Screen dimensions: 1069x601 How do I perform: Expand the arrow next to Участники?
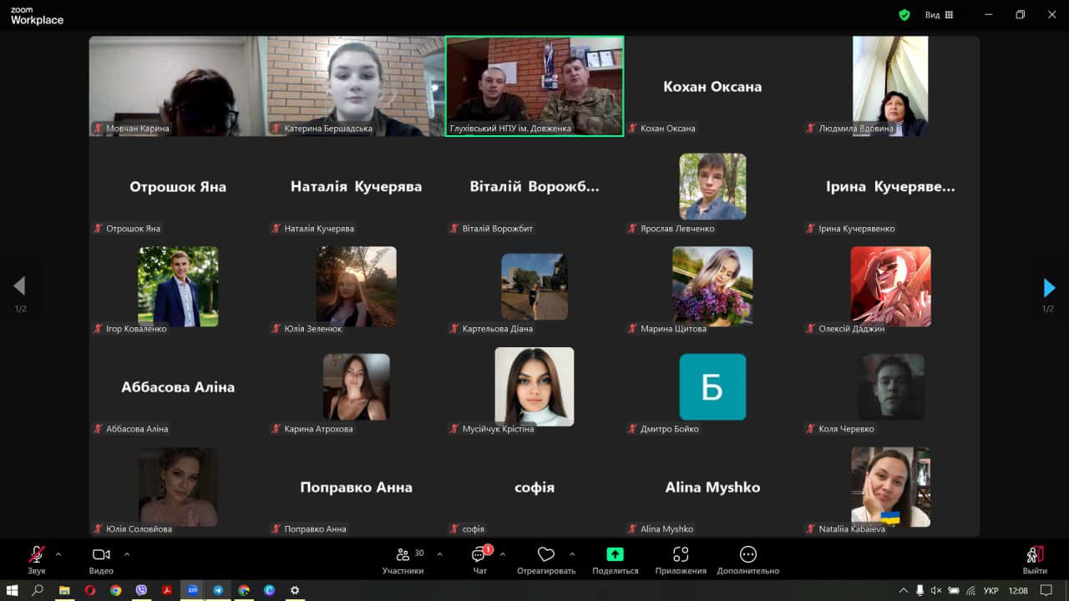(x=440, y=554)
